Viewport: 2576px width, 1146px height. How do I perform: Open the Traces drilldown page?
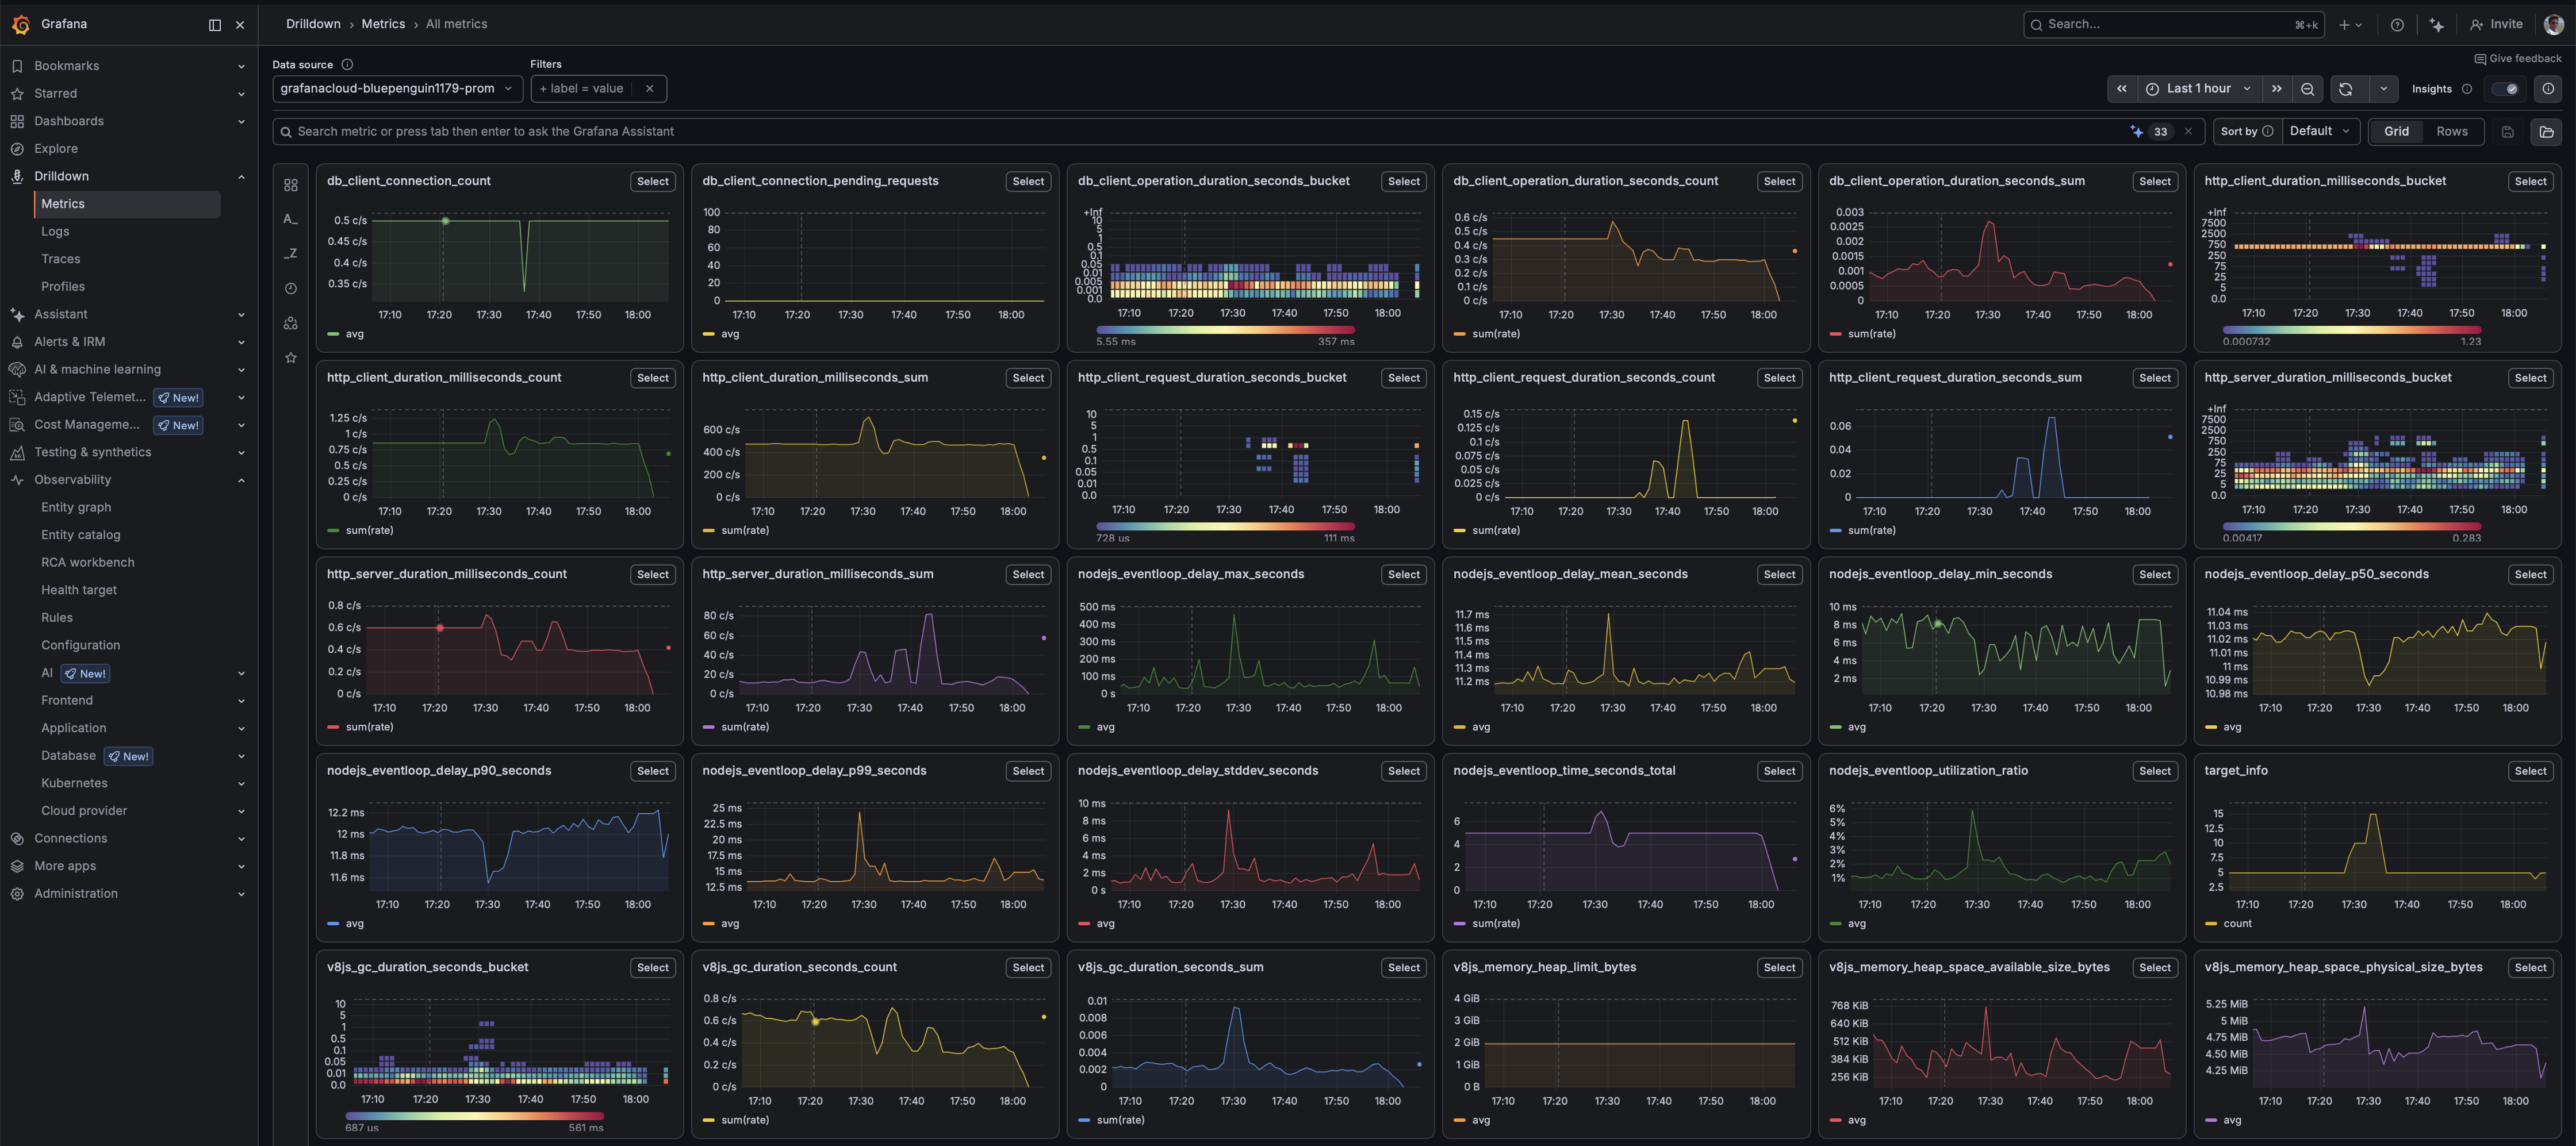point(60,260)
